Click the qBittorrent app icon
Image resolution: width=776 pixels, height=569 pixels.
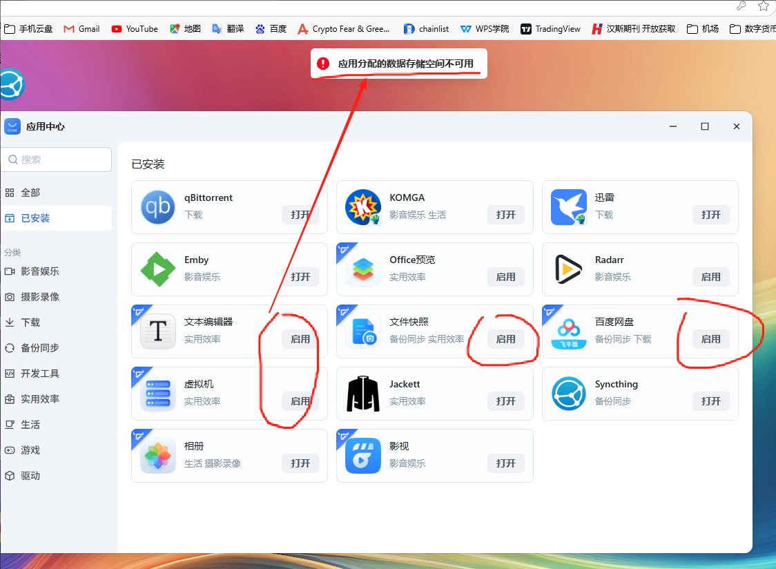158,207
